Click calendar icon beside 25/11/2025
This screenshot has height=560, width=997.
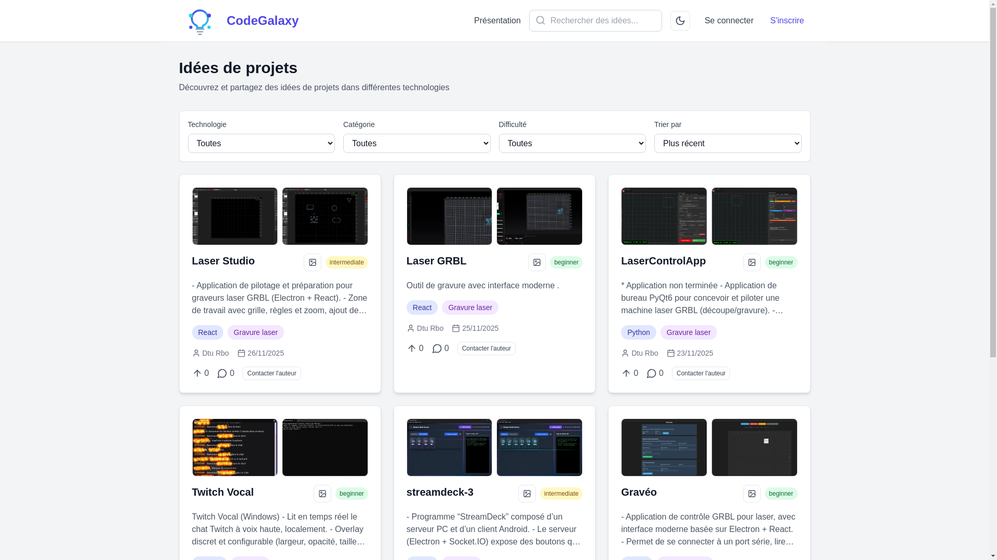click(x=456, y=328)
